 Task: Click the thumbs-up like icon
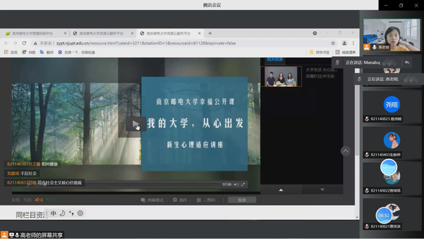(x=37, y=200)
